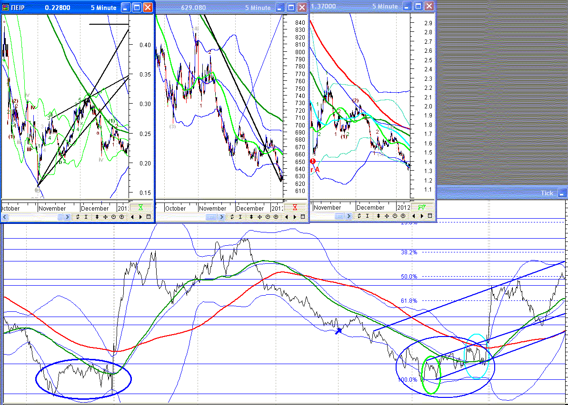Click the 38.2% Fibonacci level label

(409, 252)
